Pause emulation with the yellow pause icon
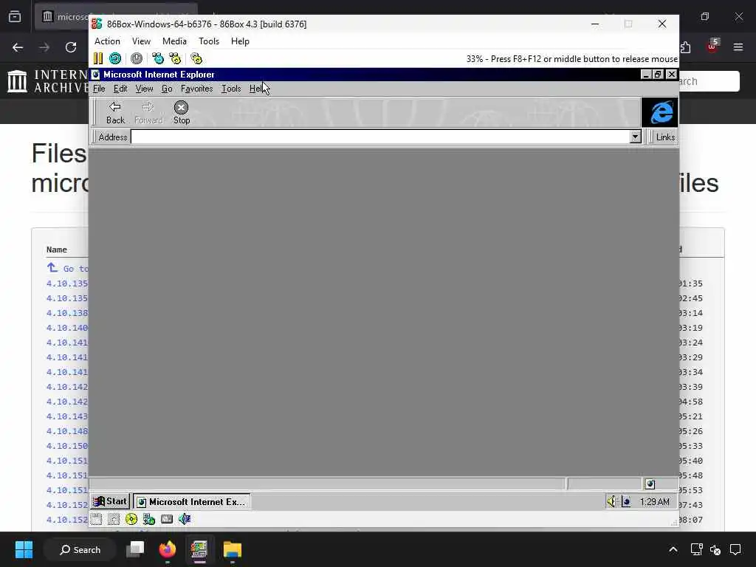The width and height of the screenshot is (756, 567). click(98, 59)
